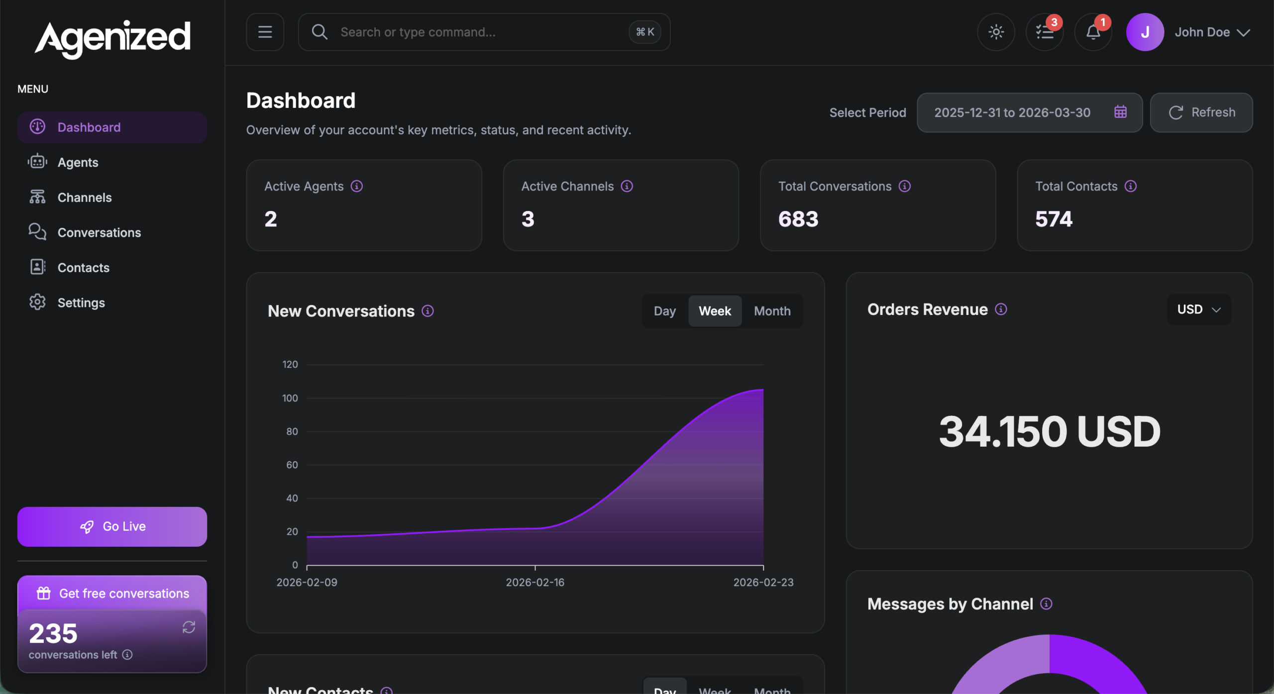Image resolution: width=1274 pixels, height=694 pixels.
Task: Open the notifications bell icon
Action: point(1093,32)
